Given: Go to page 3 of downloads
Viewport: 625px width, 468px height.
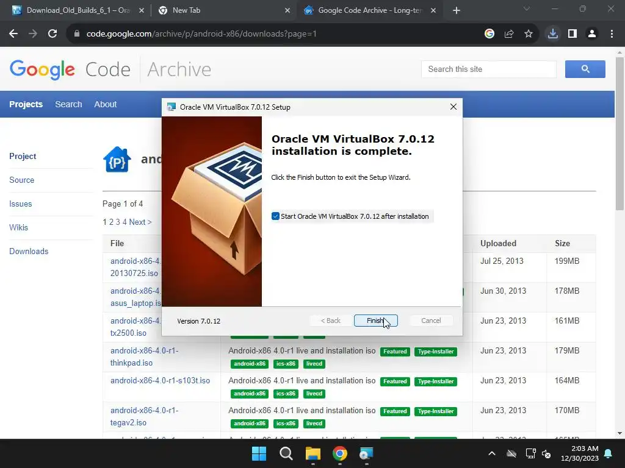Looking at the screenshot, I should pyautogui.click(x=118, y=222).
